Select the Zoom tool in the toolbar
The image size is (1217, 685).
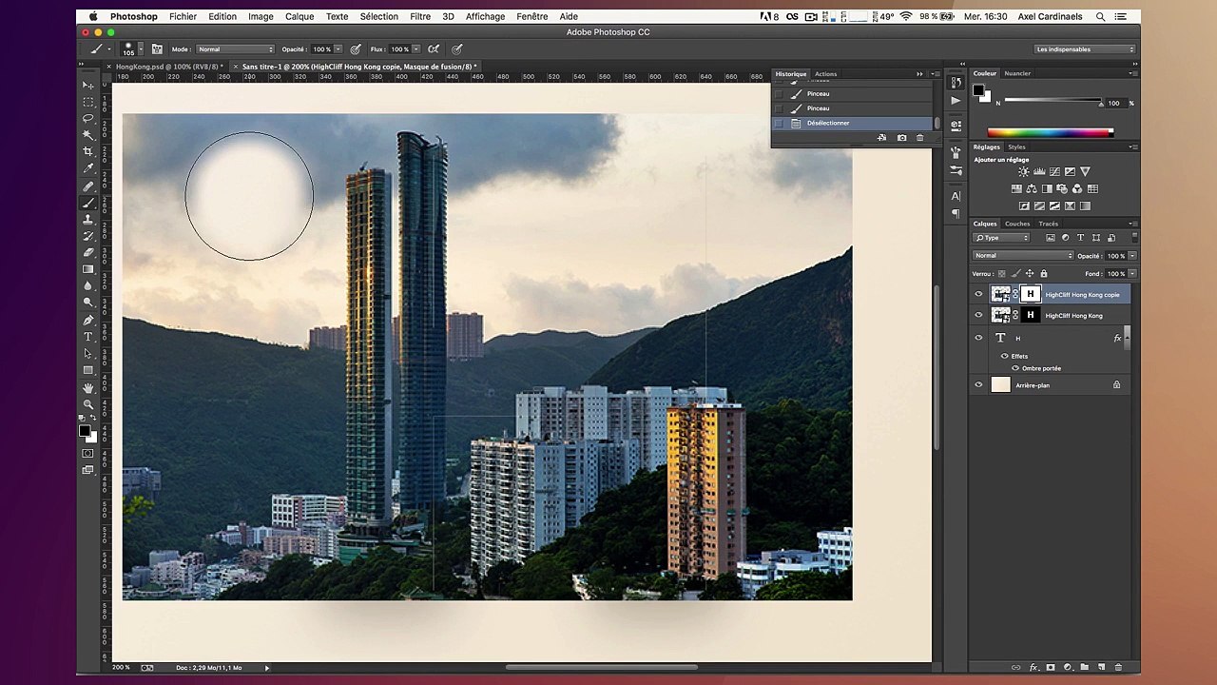88,404
